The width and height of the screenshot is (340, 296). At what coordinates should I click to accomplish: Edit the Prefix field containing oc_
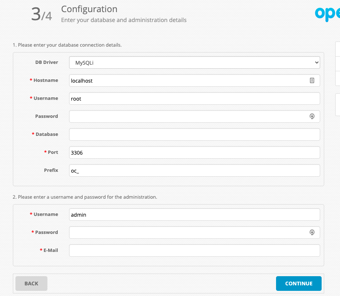[x=194, y=170]
